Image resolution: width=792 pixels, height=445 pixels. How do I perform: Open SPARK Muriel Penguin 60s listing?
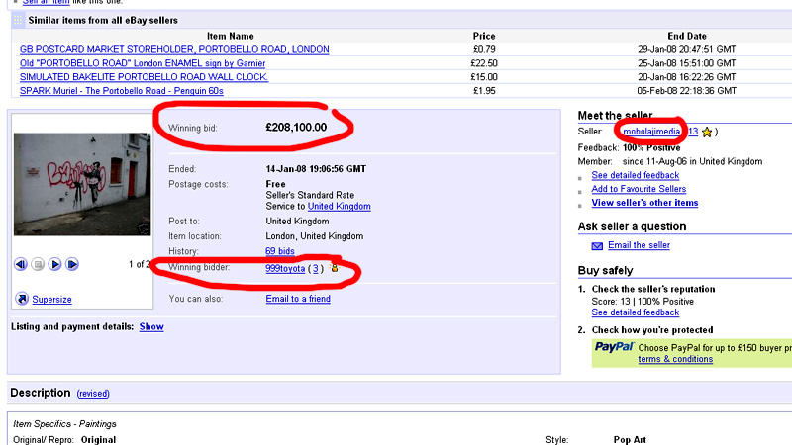click(x=121, y=91)
